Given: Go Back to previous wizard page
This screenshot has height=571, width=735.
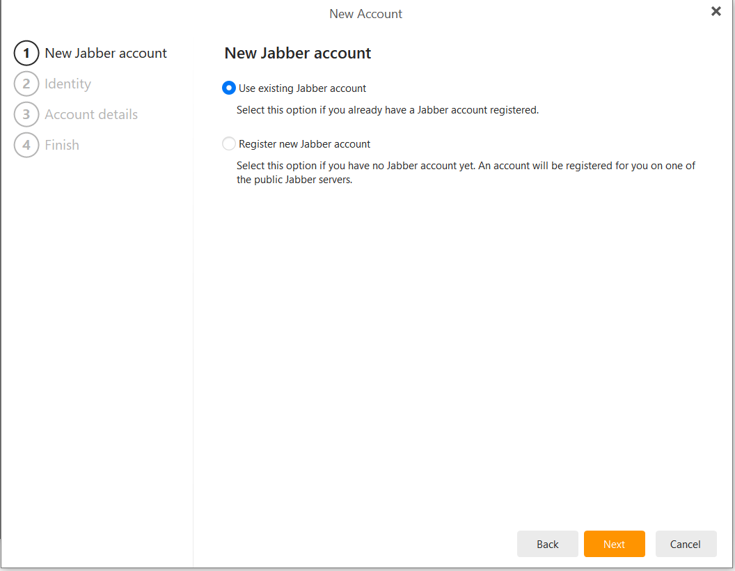Looking at the screenshot, I should click(x=548, y=544).
